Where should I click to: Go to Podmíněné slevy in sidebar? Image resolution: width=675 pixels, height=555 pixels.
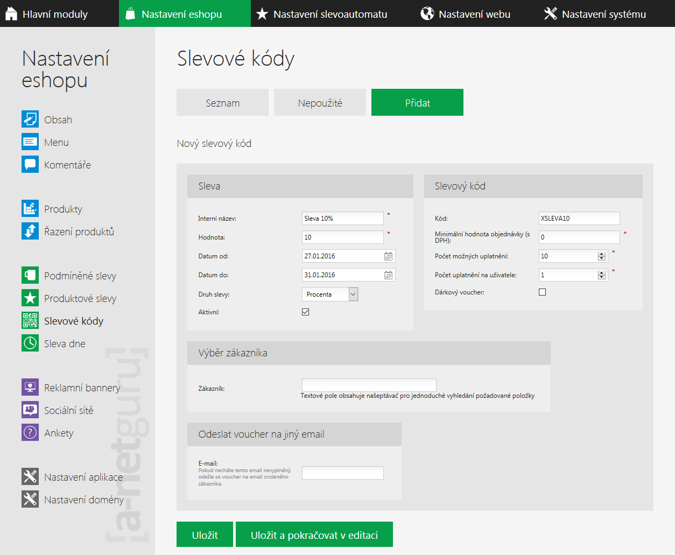pyautogui.click(x=80, y=276)
